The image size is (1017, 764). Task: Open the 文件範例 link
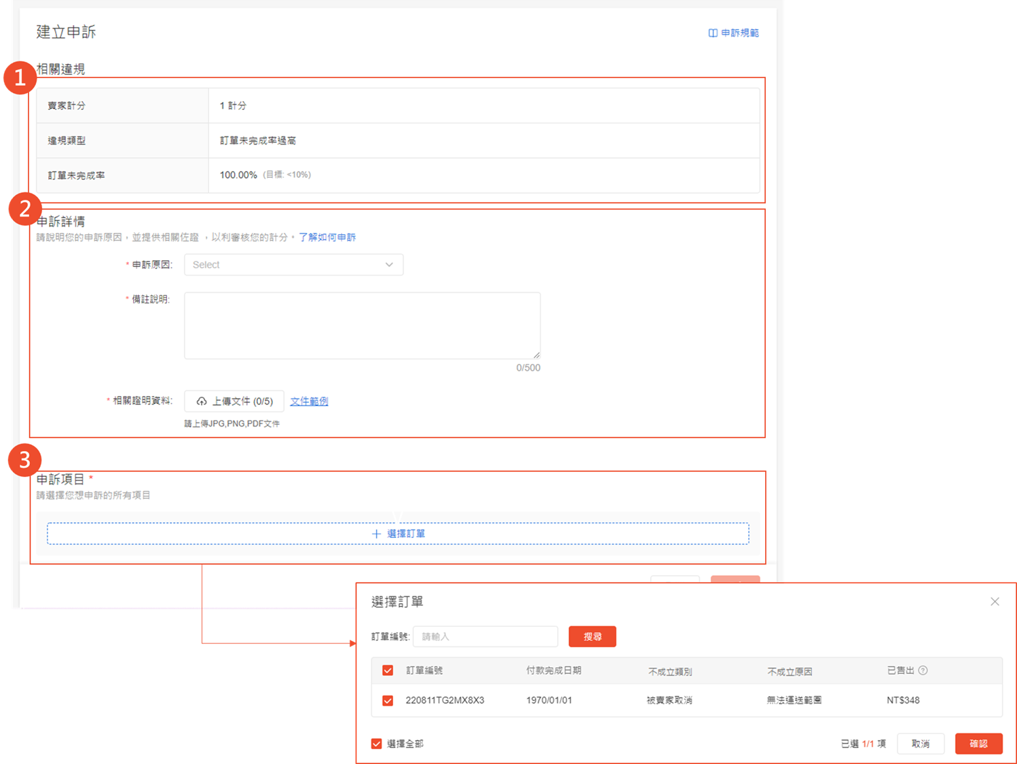coord(309,401)
